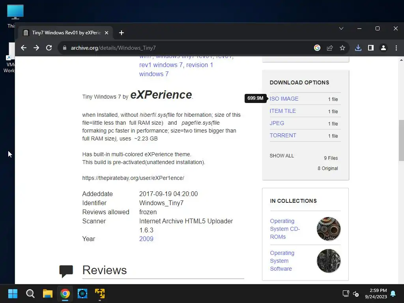Click the 8 Original count
This screenshot has width=404, height=303.
[328, 168]
